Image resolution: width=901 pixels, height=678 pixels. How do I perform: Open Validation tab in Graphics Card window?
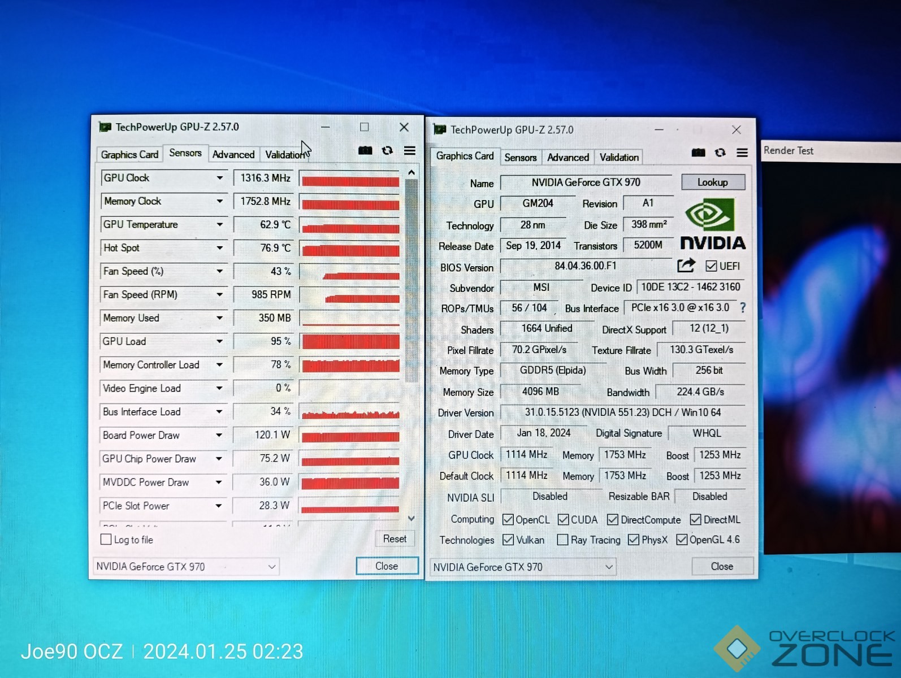[x=619, y=157]
